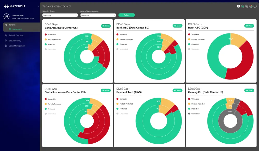Select Tenants label in the sidebar menu

12,25
